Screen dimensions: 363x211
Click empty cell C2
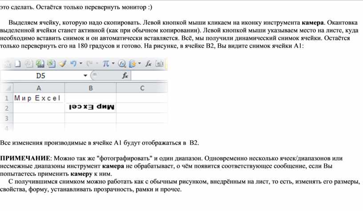coord(142,108)
